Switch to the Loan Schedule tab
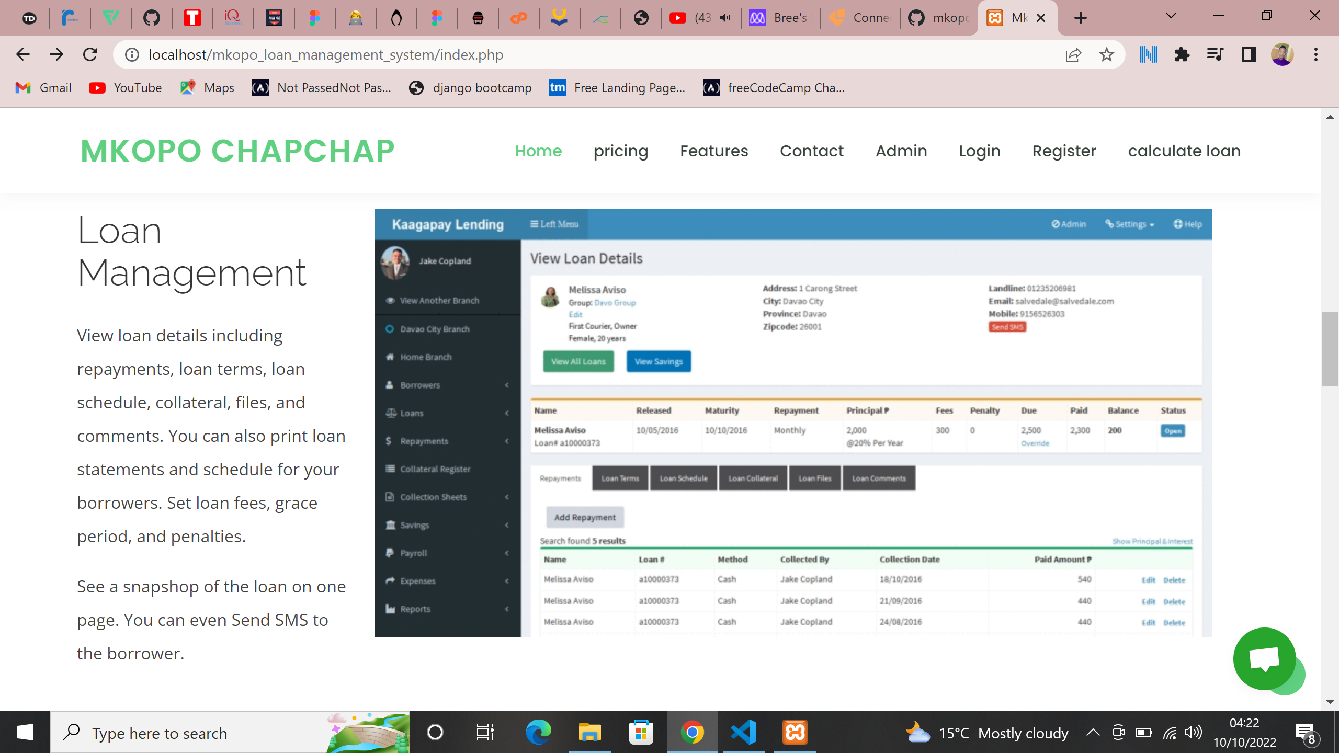Image resolution: width=1339 pixels, height=753 pixels. [x=684, y=478]
